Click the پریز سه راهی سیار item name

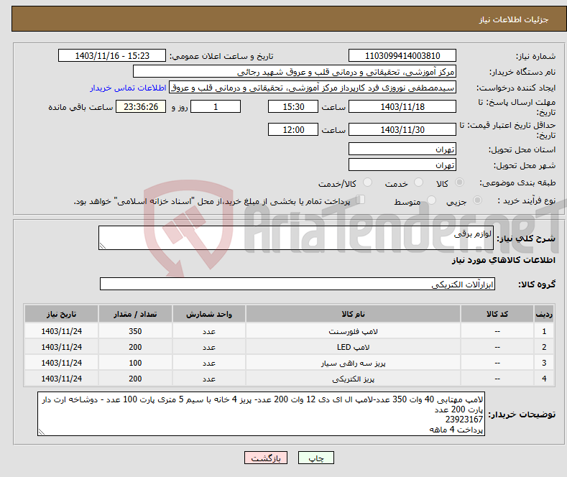(x=353, y=363)
